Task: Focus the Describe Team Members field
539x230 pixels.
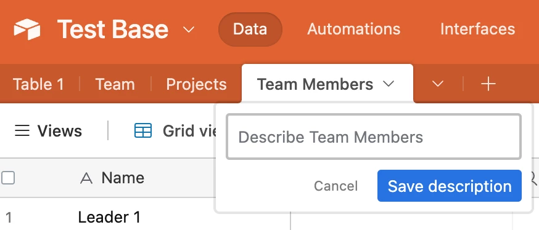Action: tap(374, 137)
